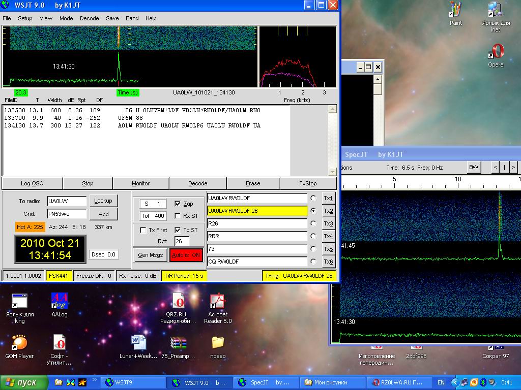The height and width of the screenshot is (390, 521).
Task: Open the 75_Preamp… archive icon
Action: pyautogui.click(x=178, y=347)
